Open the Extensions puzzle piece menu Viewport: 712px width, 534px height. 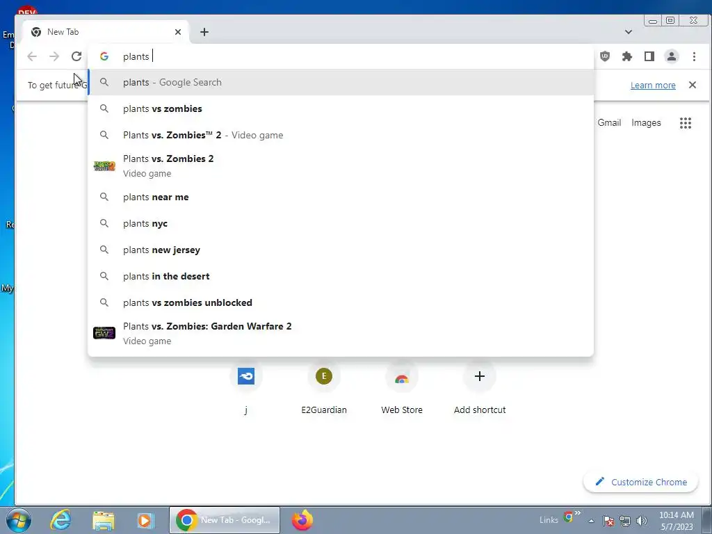(627, 56)
